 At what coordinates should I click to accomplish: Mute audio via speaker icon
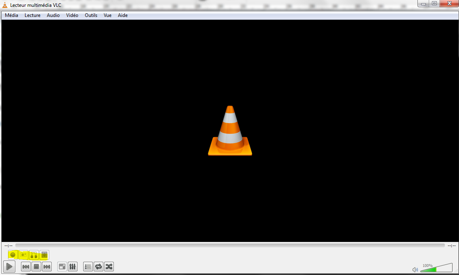[415, 270]
